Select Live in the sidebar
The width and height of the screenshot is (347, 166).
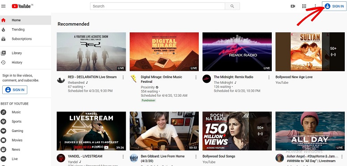click(x=26, y=159)
